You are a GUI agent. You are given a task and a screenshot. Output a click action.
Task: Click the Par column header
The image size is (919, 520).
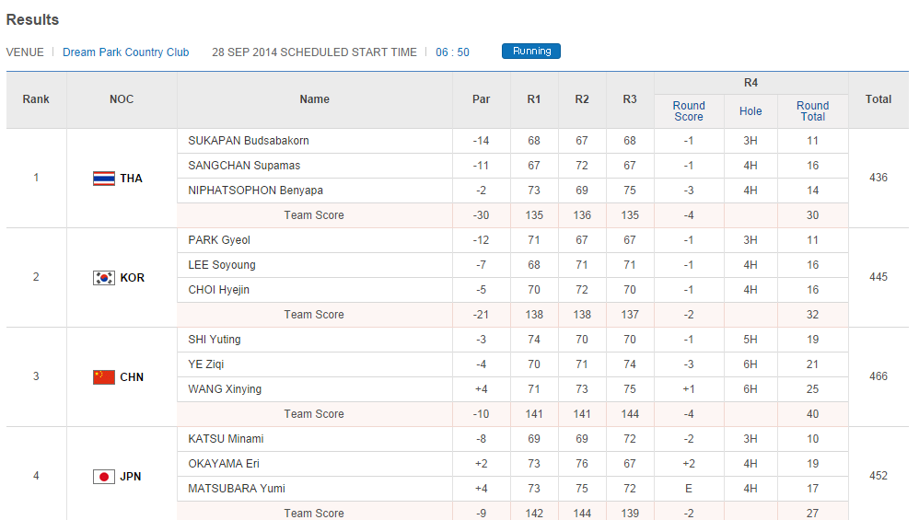click(x=481, y=99)
